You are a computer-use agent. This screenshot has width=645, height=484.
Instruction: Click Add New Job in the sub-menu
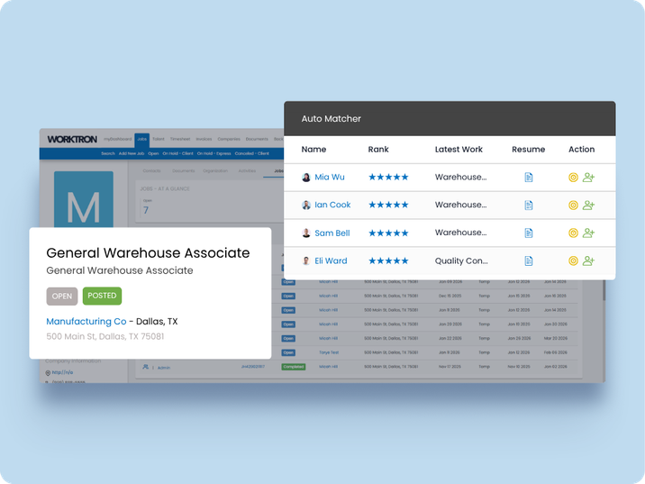[x=132, y=153]
